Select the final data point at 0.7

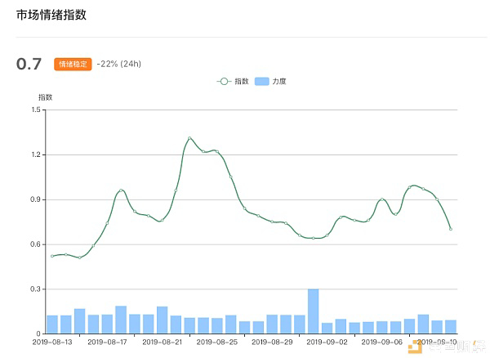click(451, 229)
